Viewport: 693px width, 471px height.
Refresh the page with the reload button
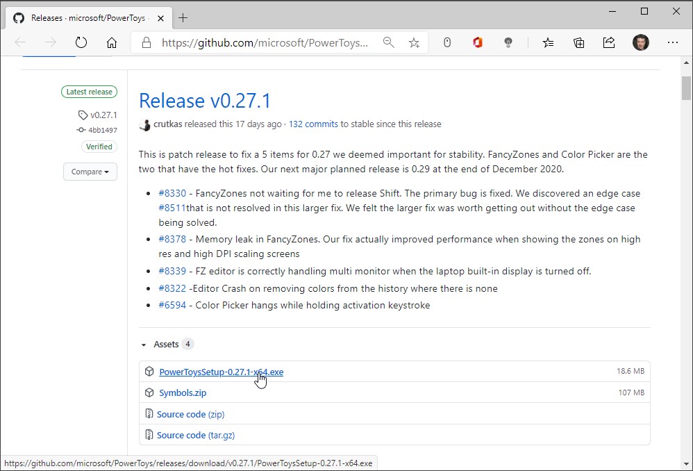point(81,43)
